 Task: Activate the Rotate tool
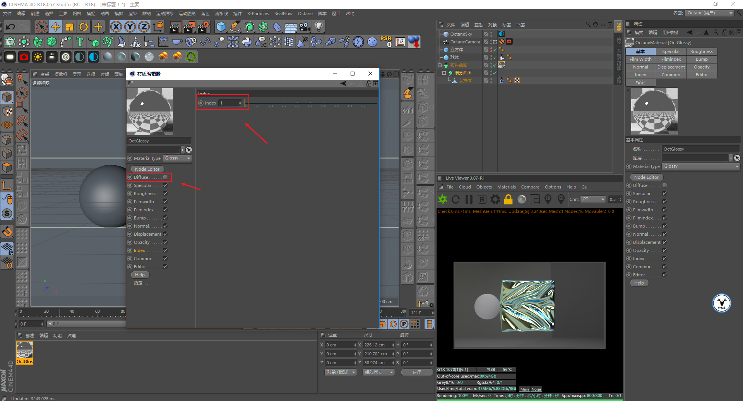click(84, 27)
